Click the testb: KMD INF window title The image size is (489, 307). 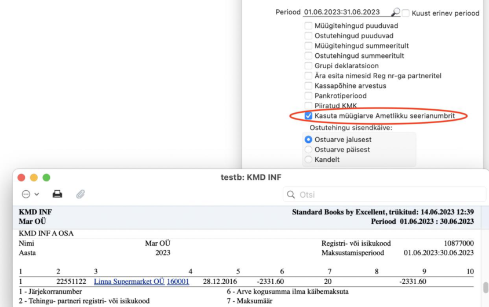[251, 177]
